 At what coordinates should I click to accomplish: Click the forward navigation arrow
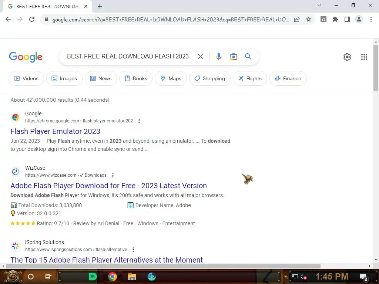tap(20, 19)
